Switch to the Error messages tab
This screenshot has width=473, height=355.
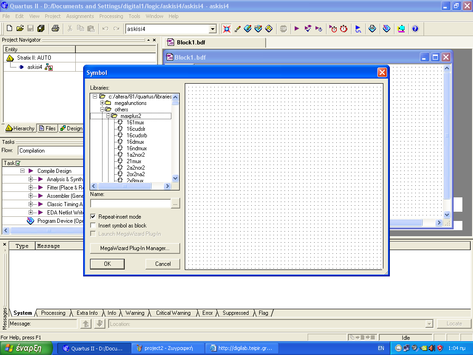point(207,313)
